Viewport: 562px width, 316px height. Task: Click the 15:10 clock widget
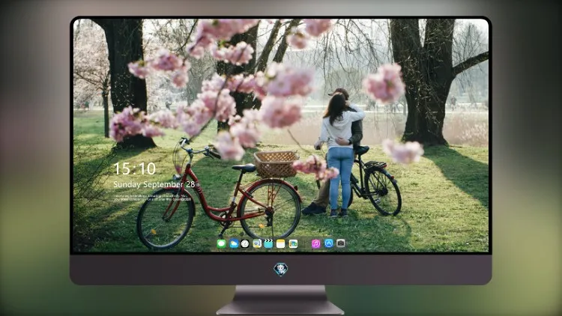[x=134, y=168]
